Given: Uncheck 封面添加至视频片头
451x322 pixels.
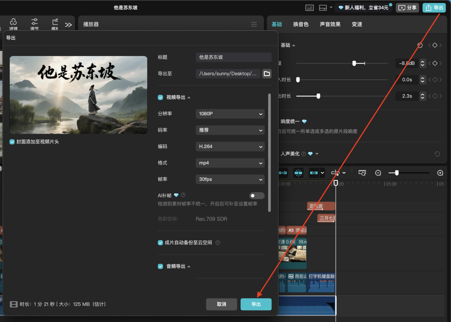Looking at the screenshot, I should [12, 142].
